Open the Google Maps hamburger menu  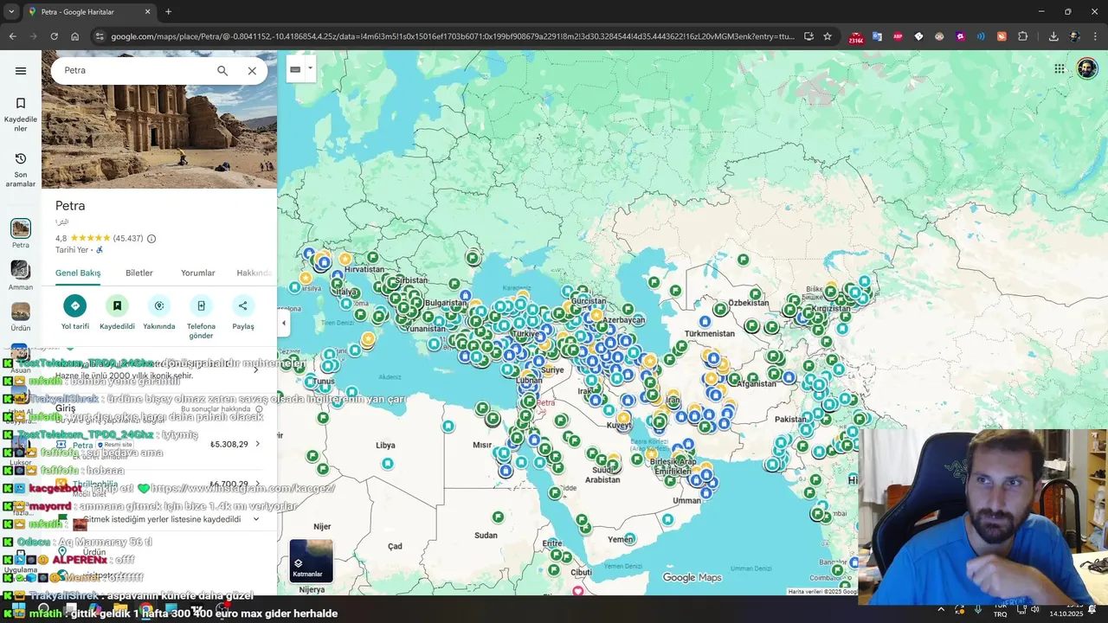pyautogui.click(x=21, y=71)
